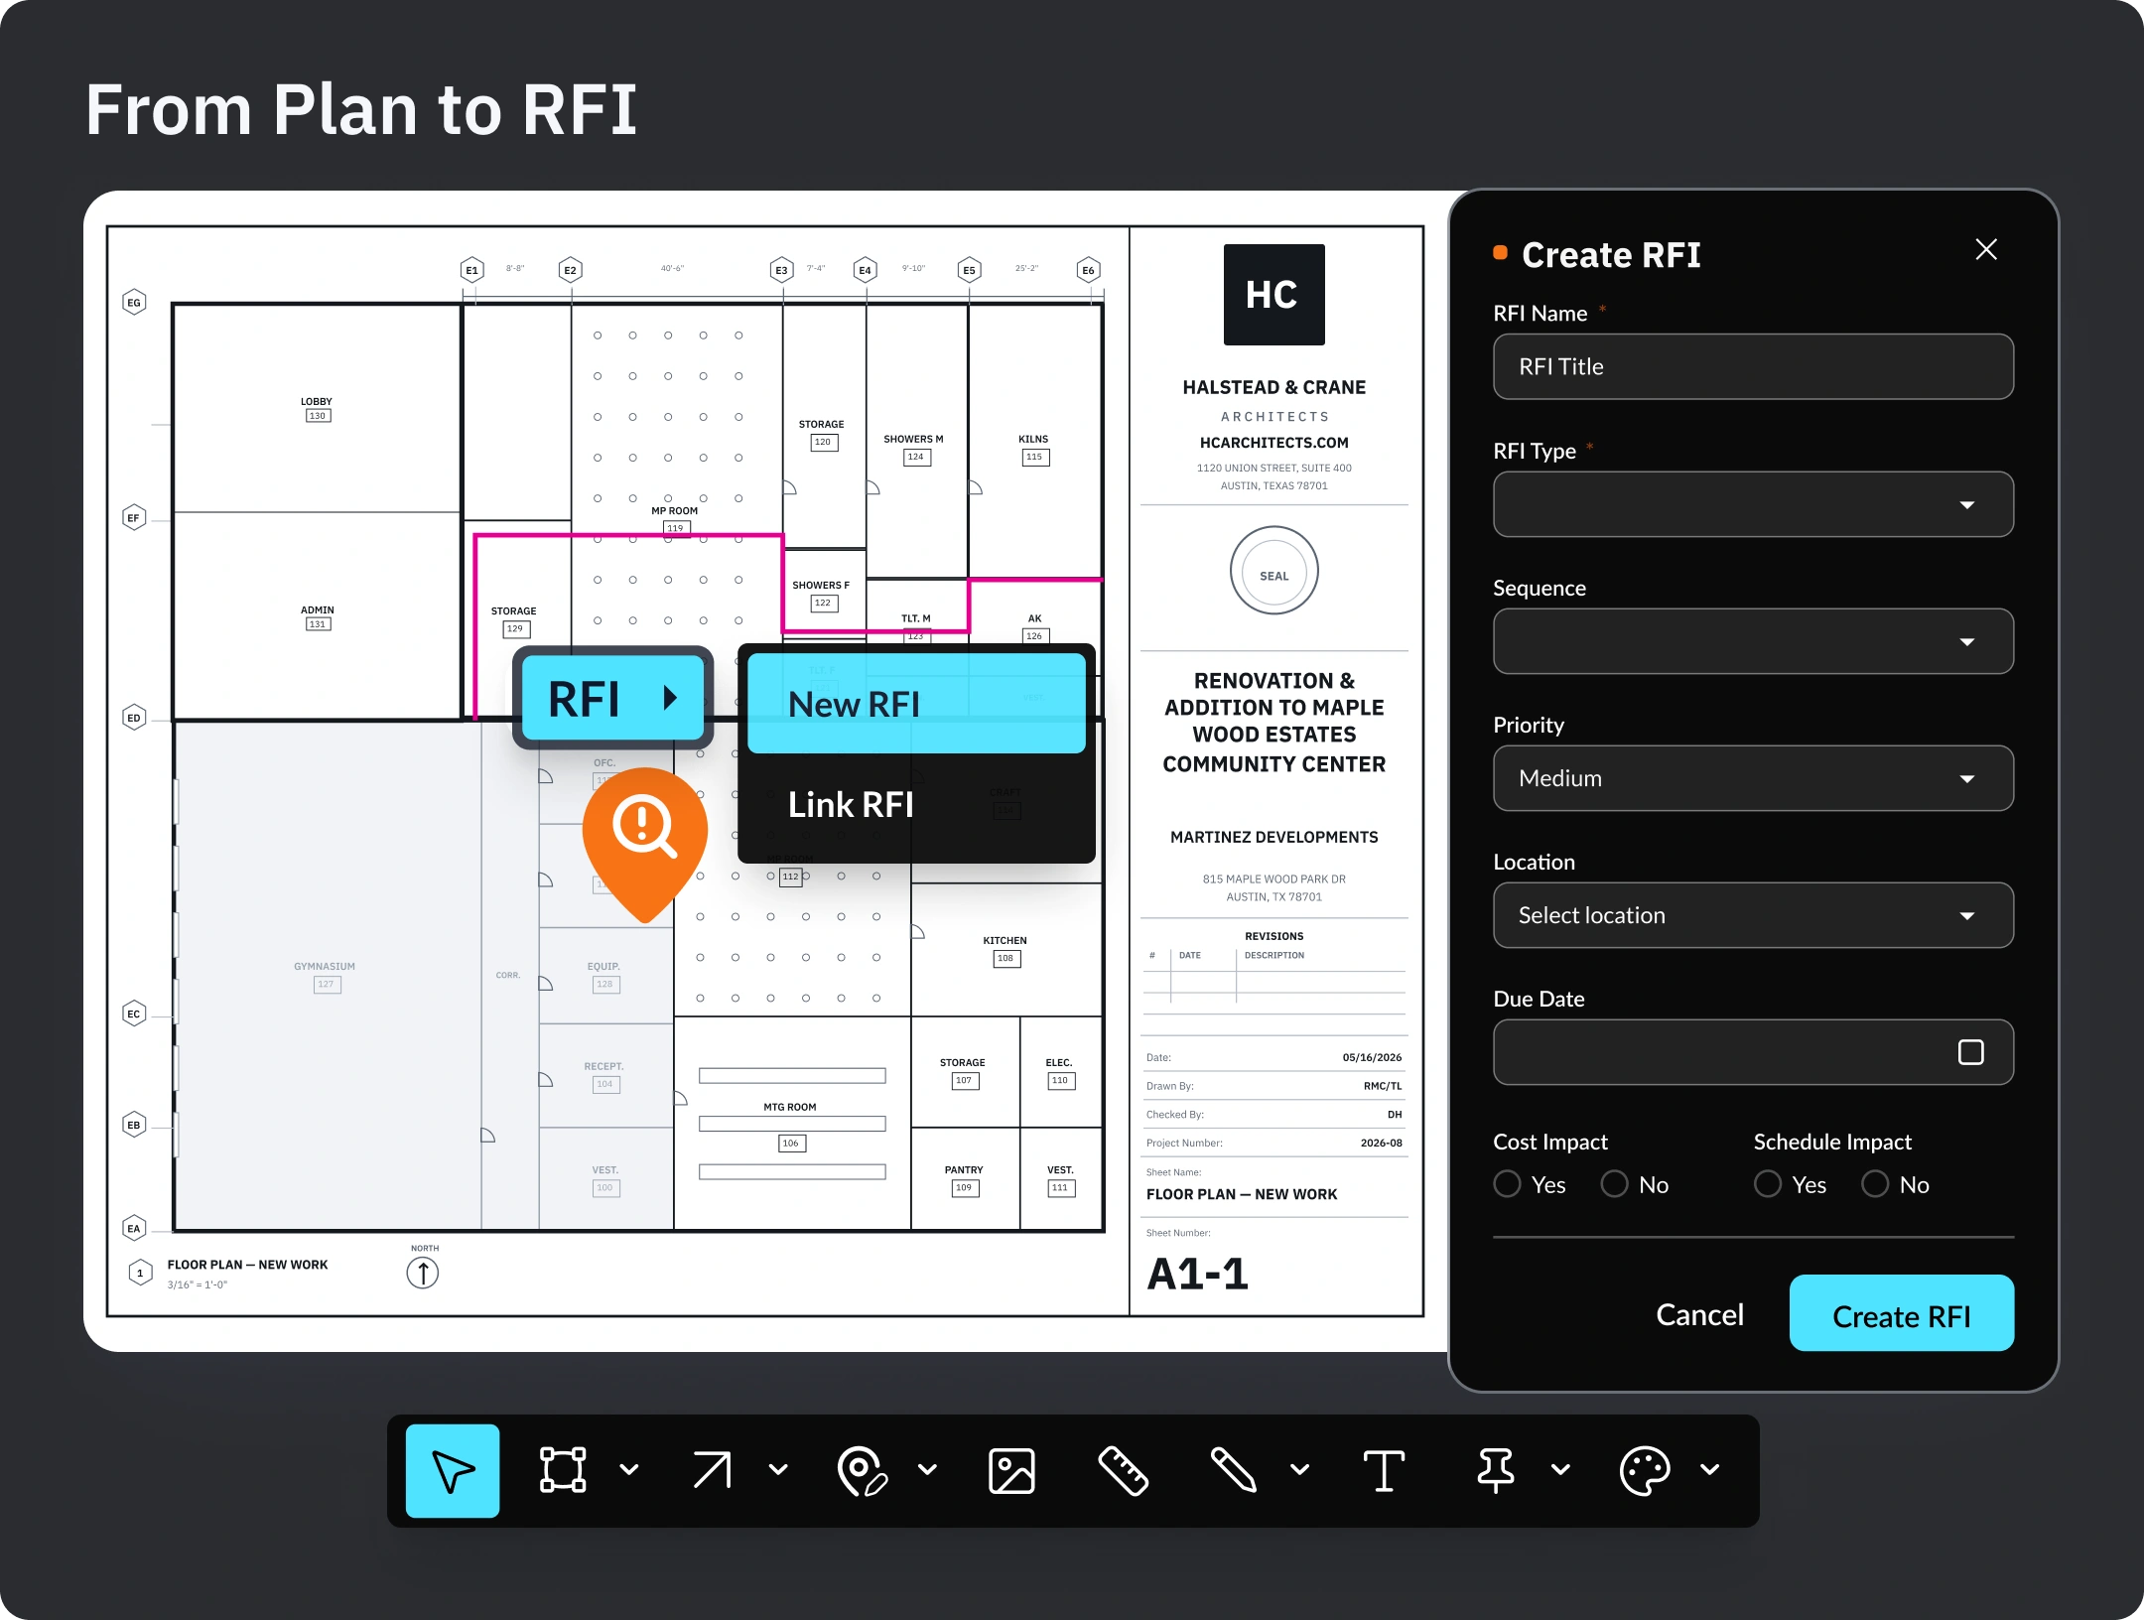Screen dimensions: 2144x1620
Task: Click the RFI Title input field
Action: [x=1753, y=367]
